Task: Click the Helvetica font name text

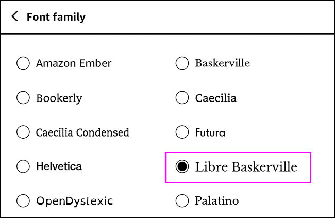Action: pyautogui.click(x=59, y=166)
